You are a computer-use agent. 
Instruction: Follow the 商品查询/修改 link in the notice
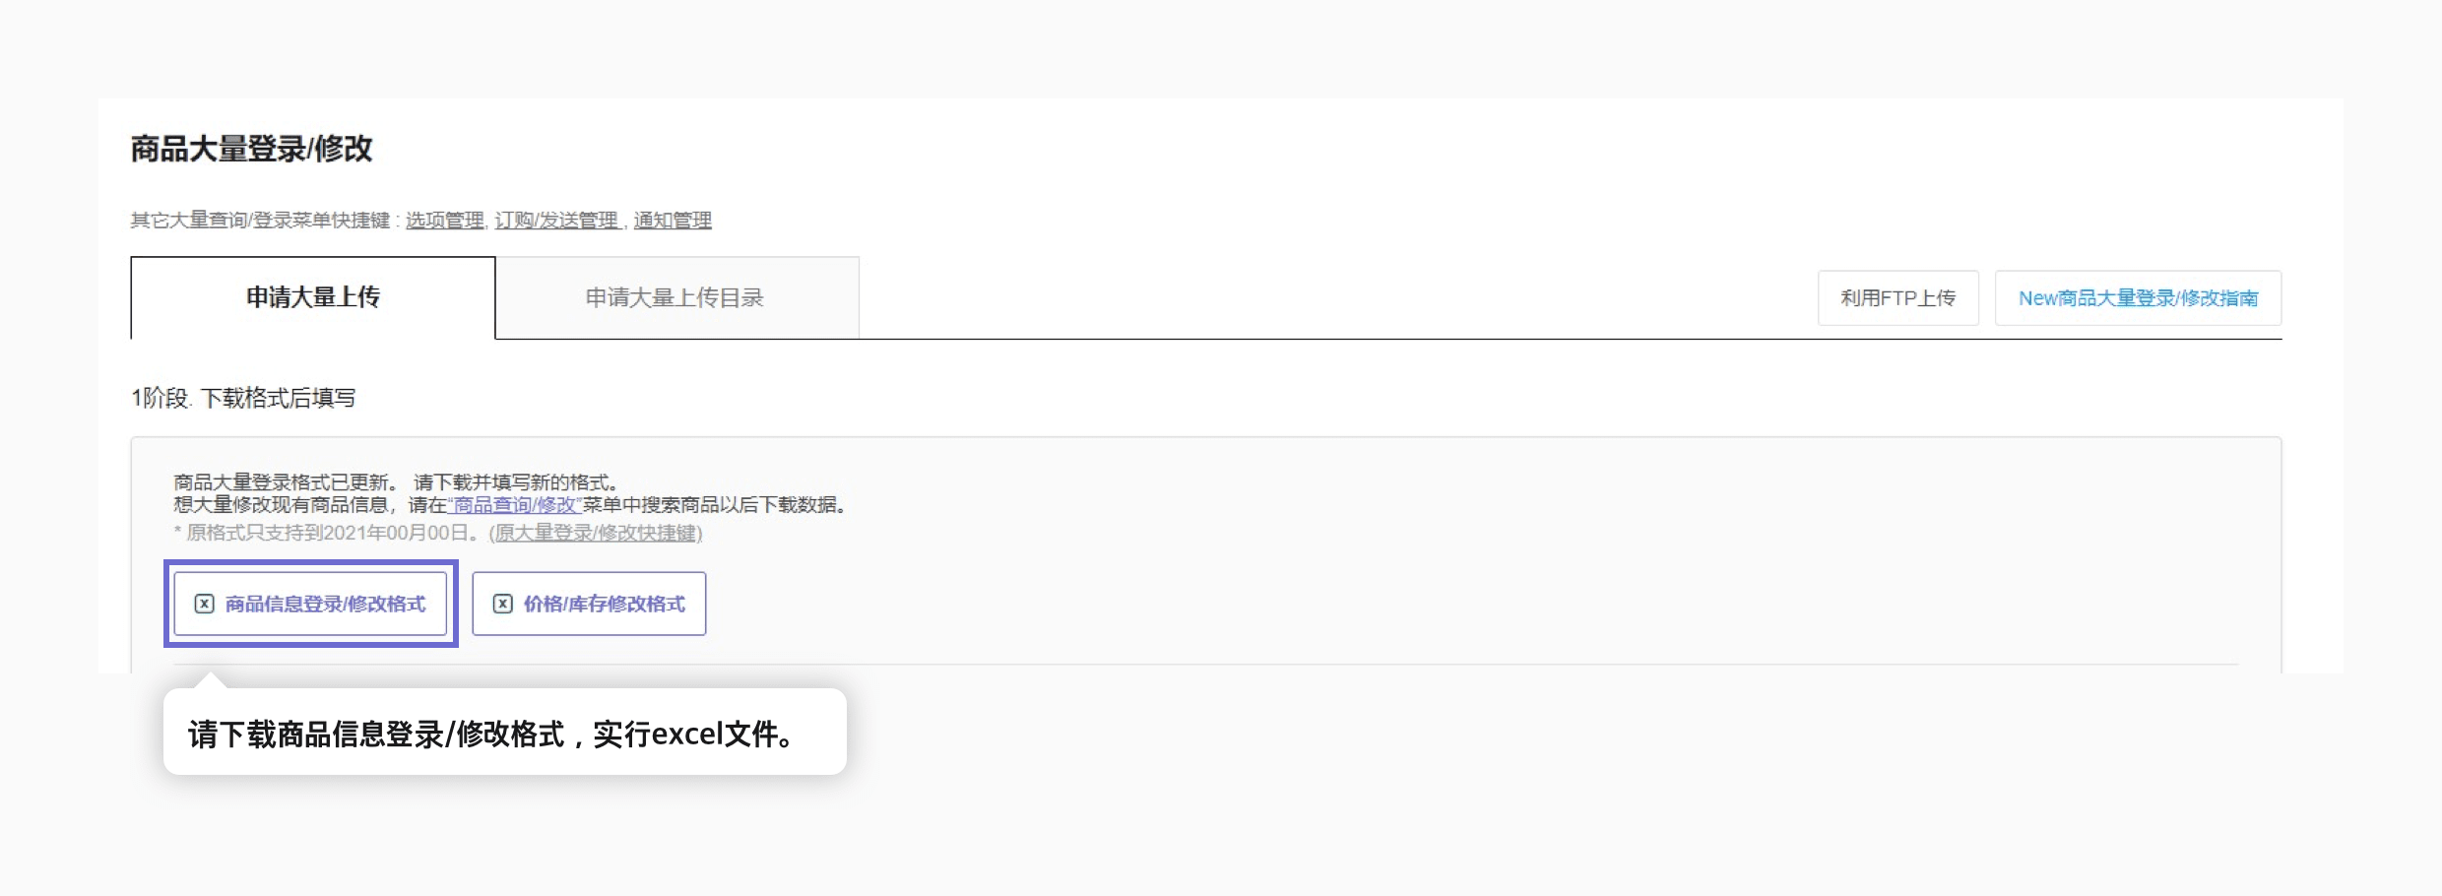point(515,505)
